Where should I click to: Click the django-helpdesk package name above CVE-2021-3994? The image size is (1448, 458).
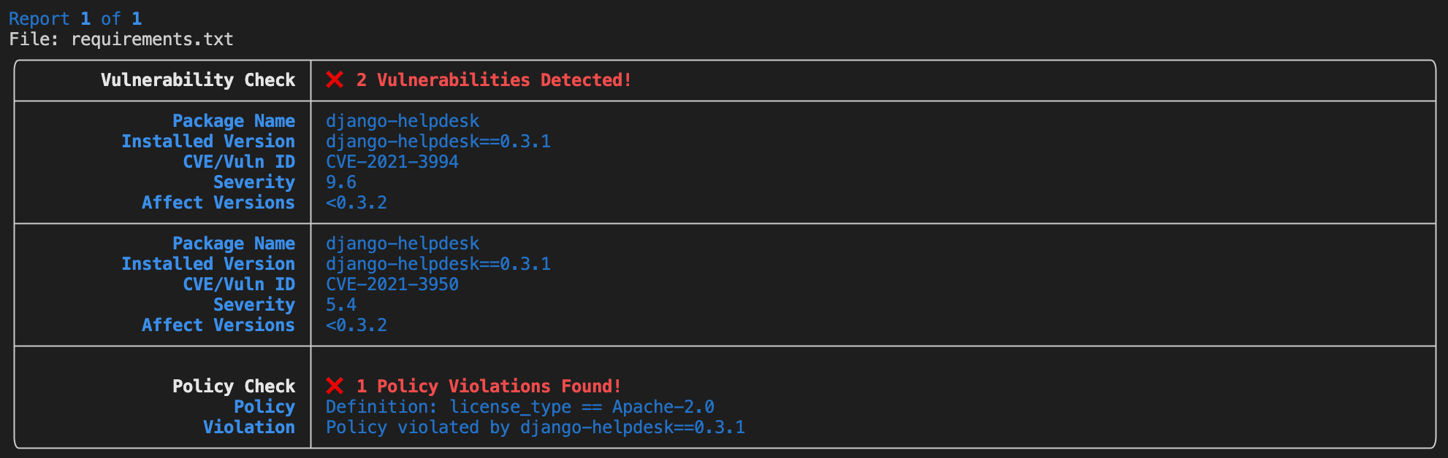pos(403,121)
